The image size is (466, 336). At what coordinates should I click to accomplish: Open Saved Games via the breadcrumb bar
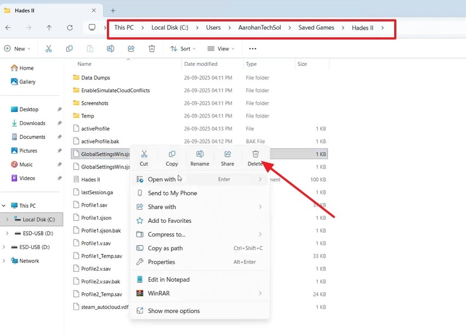(x=316, y=27)
